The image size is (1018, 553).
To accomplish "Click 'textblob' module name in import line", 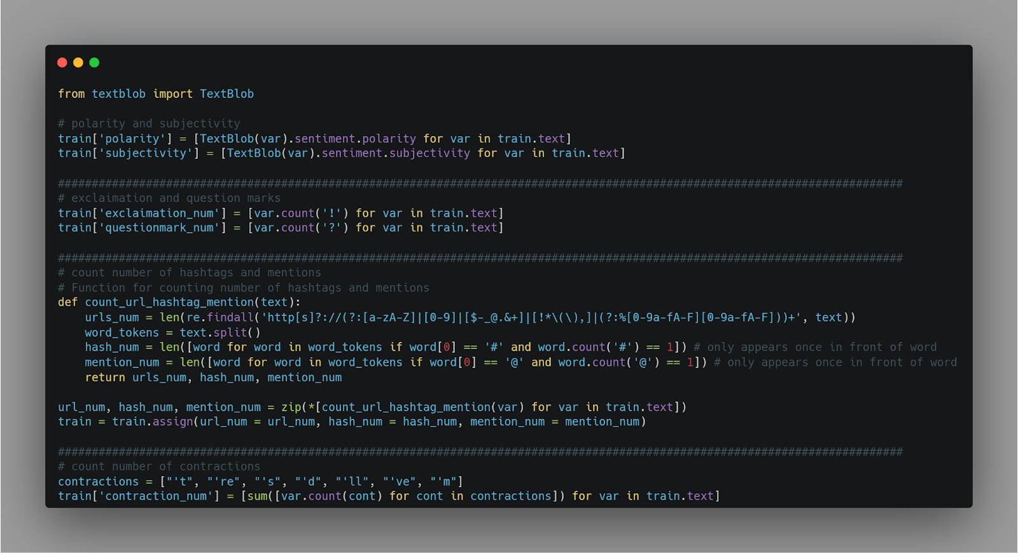I will 118,93.
